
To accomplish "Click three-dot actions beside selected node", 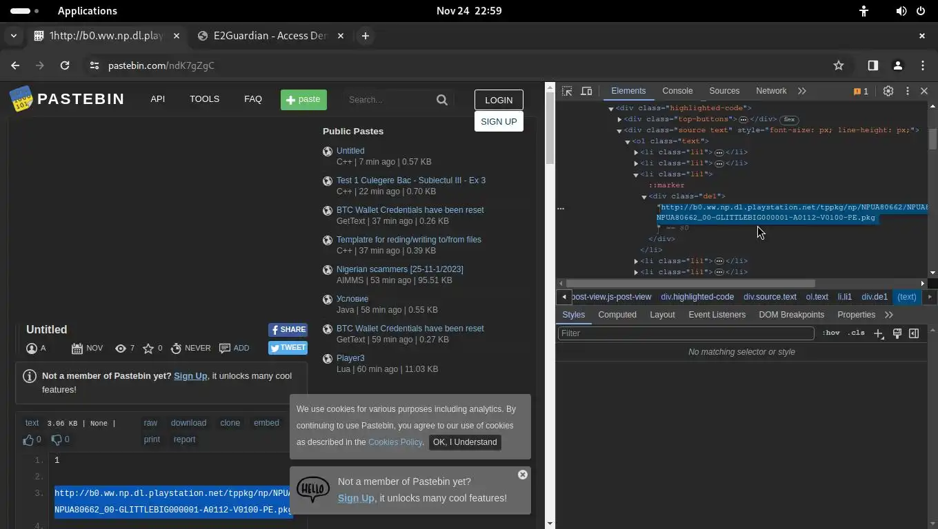I will coord(561,207).
